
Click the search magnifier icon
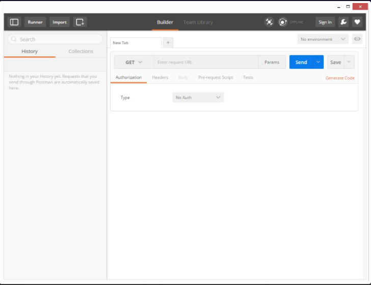(13, 39)
